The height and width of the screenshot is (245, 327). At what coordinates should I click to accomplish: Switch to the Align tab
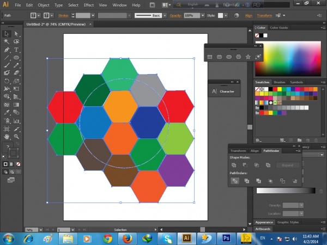[255, 150]
